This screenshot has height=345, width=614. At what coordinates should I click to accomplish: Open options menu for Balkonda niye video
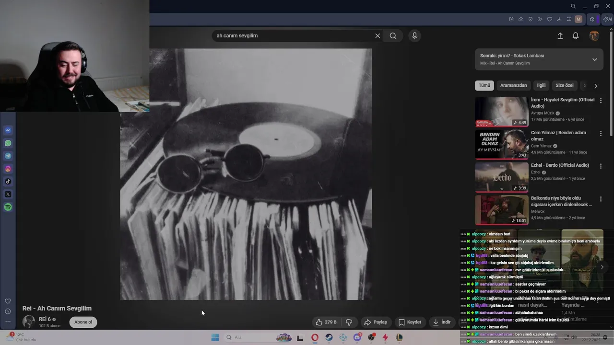(601, 198)
